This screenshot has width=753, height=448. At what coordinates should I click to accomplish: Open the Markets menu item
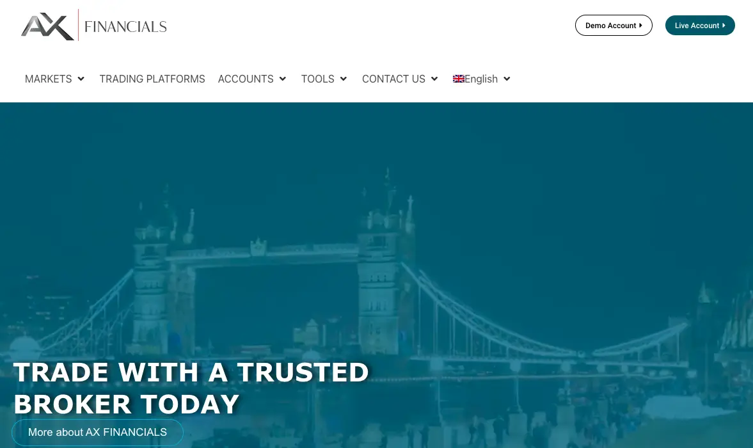(x=49, y=79)
